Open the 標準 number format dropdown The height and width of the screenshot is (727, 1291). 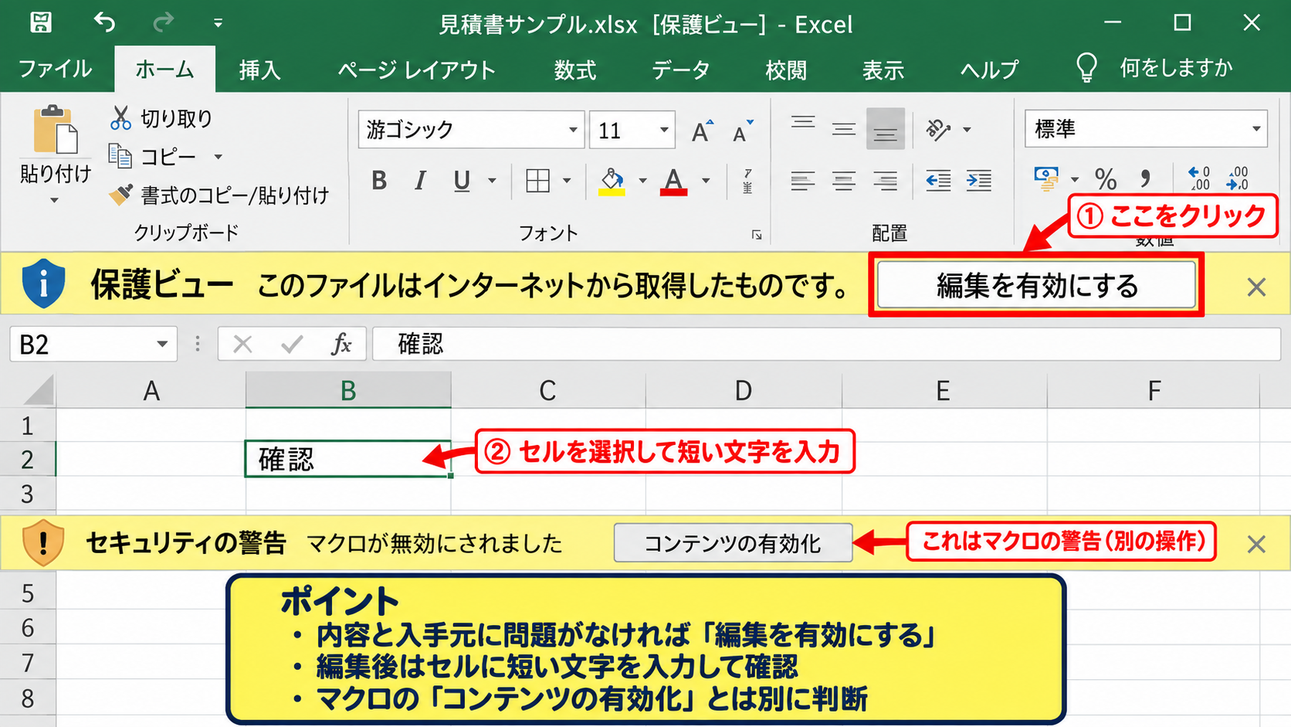click(1256, 129)
